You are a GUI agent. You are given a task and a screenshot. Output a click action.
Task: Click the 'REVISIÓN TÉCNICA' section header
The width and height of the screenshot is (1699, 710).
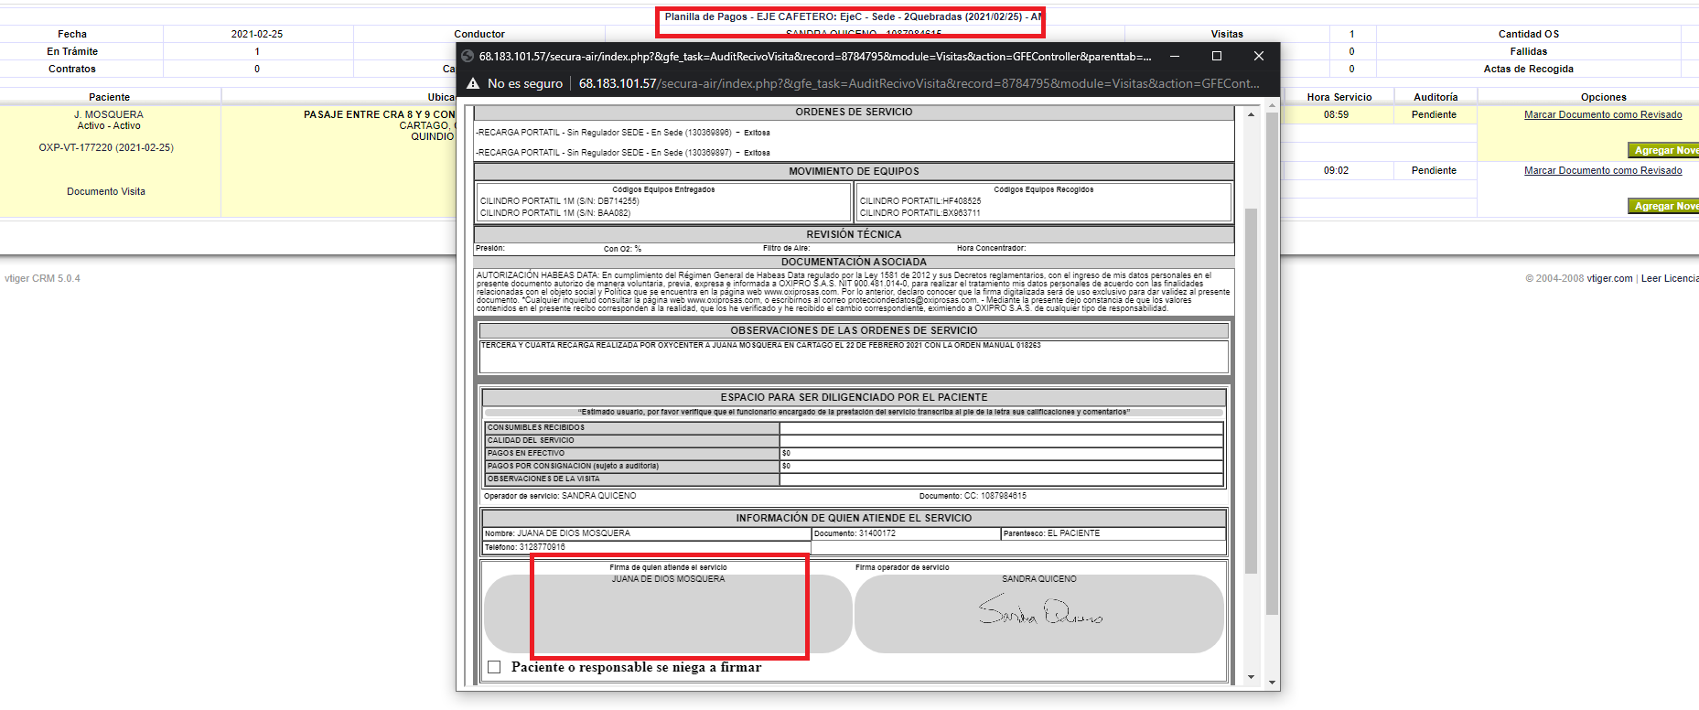click(x=854, y=234)
